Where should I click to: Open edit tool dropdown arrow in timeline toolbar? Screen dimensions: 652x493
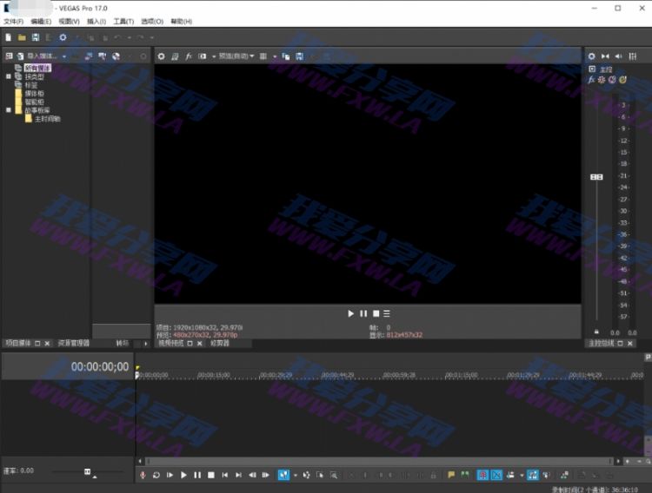click(296, 475)
